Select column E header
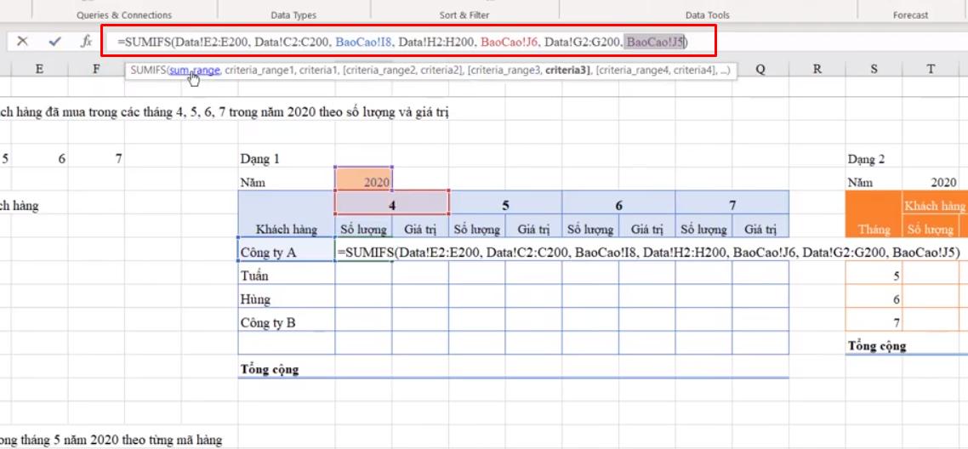 [x=39, y=69]
